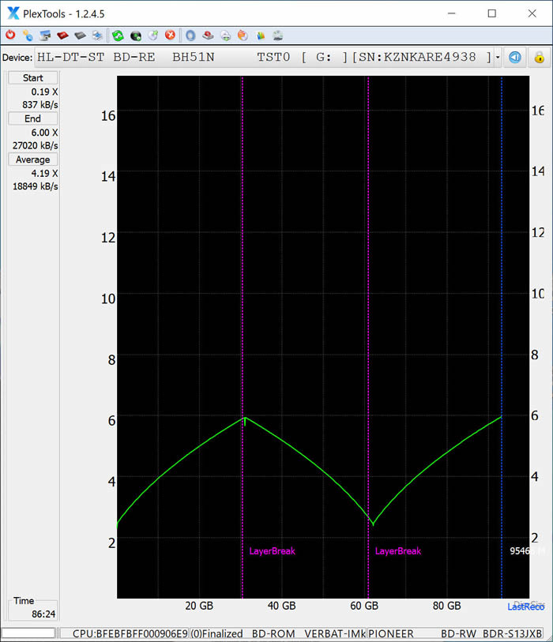Click the colored bar chart icon
The height and width of the screenshot is (642, 553).
click(261, 36)
